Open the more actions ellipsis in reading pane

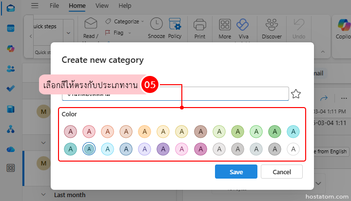[344, 98]
